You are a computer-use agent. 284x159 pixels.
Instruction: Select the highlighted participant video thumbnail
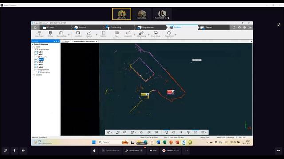pos(122,14)
